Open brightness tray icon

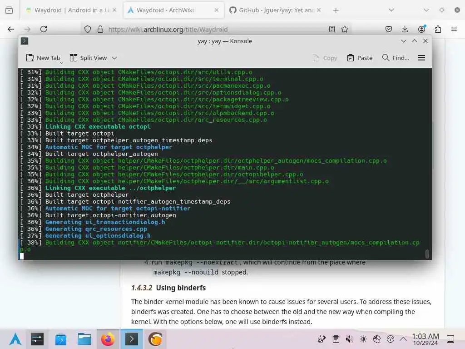pos(363,339)
